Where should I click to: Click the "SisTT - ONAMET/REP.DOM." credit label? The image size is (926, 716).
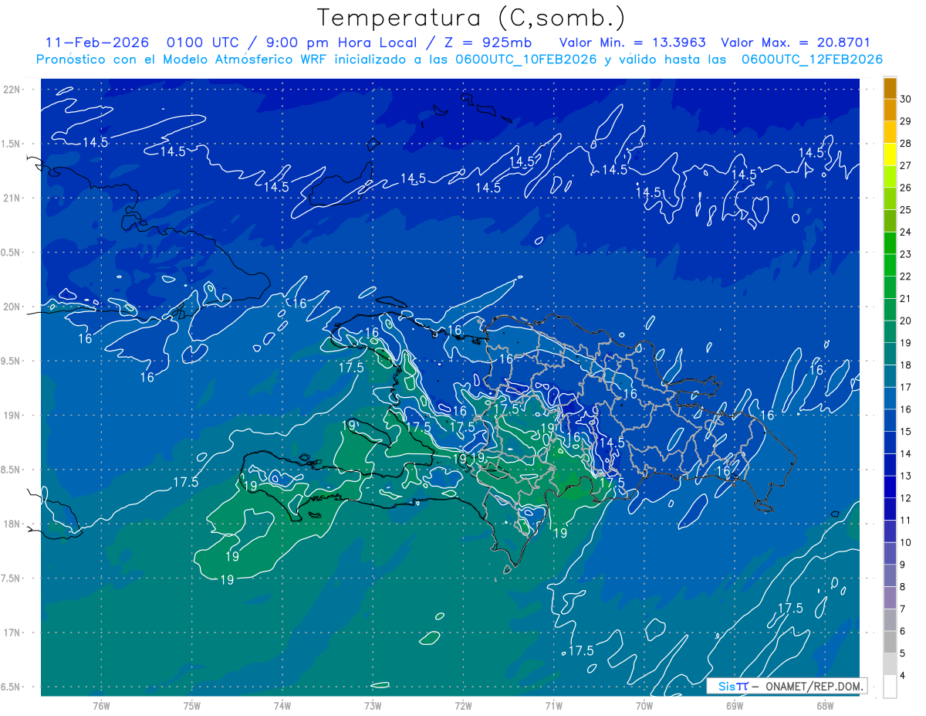(x=787, y=686)
